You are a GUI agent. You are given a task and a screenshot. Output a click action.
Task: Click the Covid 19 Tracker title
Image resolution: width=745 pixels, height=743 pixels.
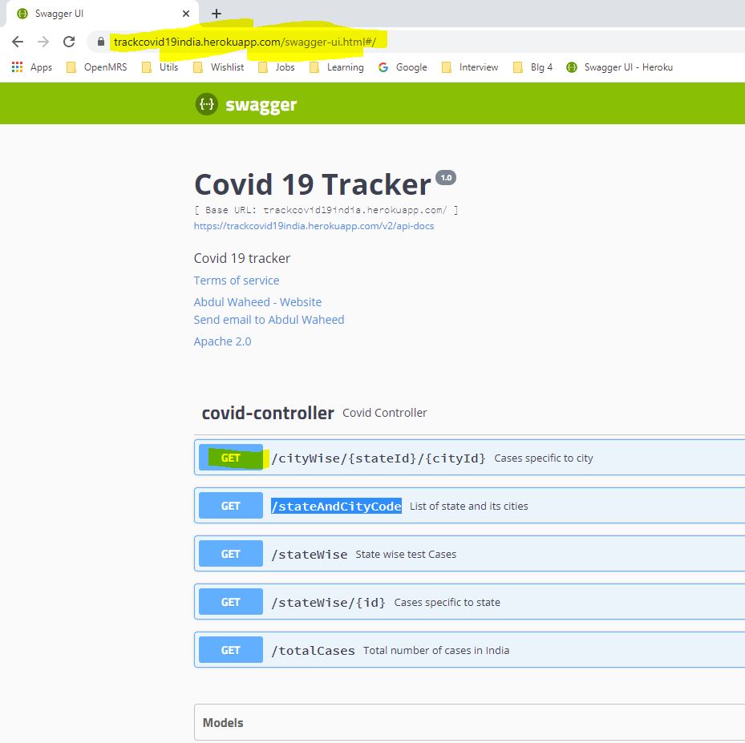pyautogui.click(x=313, y=184)
